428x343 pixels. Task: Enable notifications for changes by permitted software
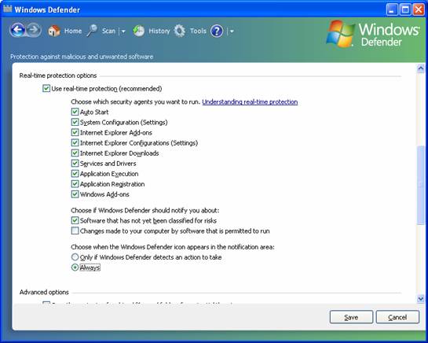click(x=75, y=231)
